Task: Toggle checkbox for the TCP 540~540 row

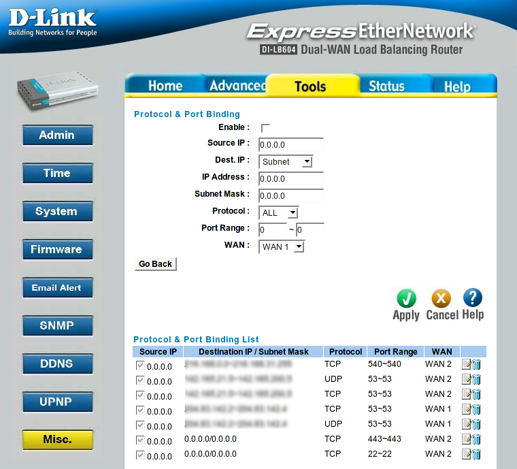Action: tap(140, 366)
